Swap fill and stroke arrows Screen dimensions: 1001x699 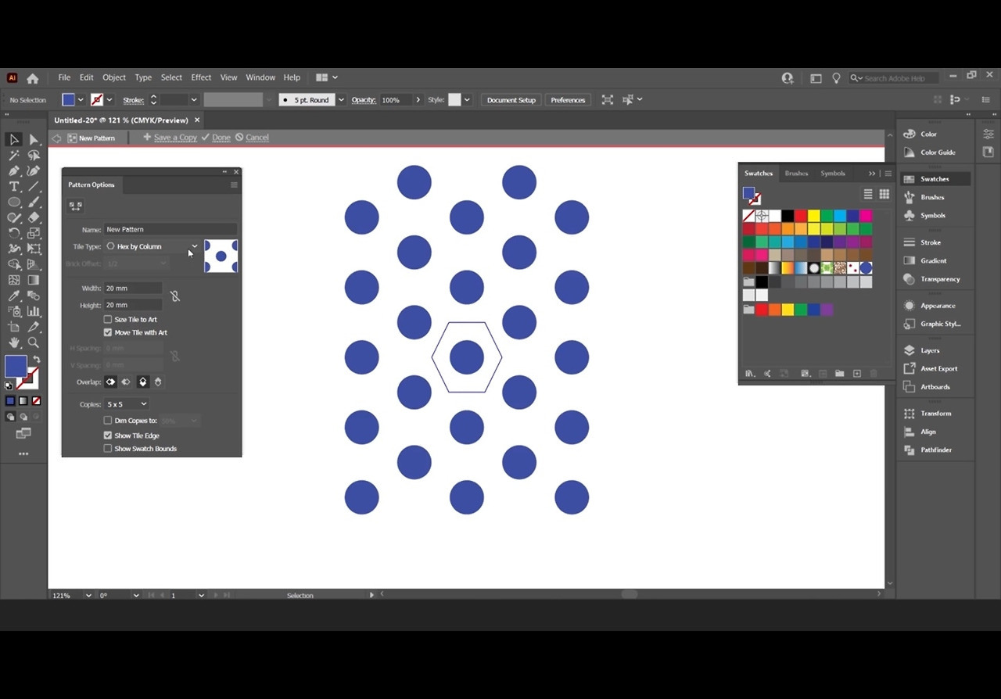(x=36, y=360)
